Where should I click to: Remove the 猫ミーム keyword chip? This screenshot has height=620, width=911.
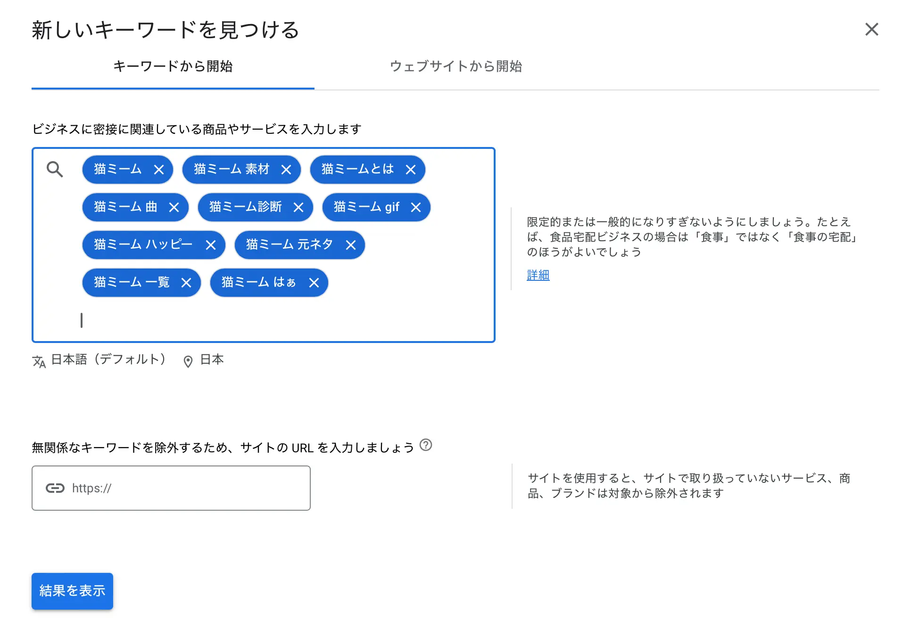point(159,170)
